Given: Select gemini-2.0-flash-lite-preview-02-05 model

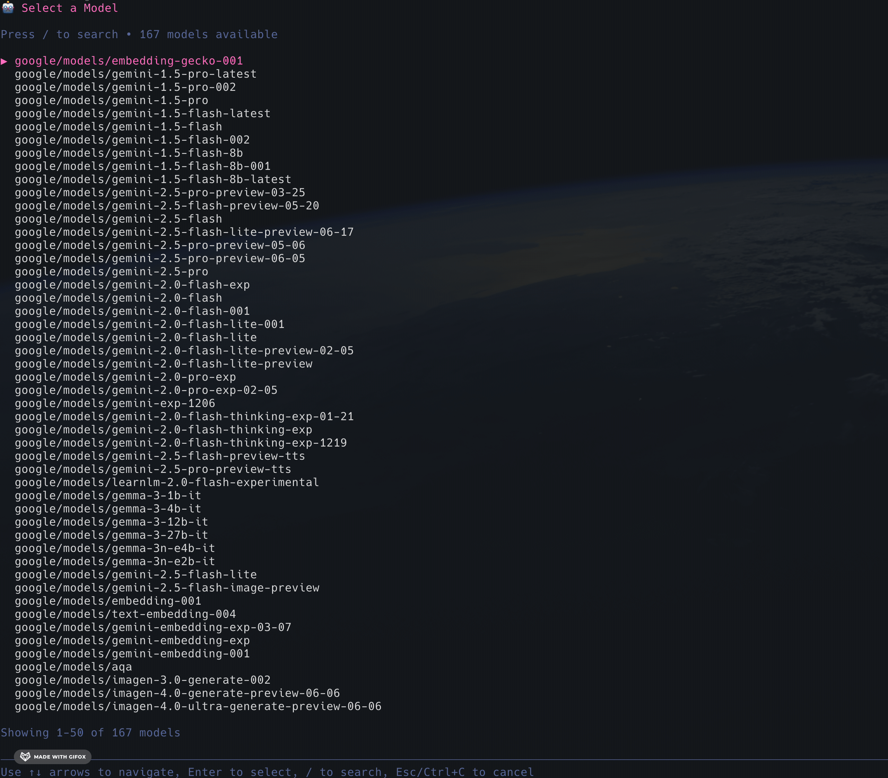Looking at the screenshot, I should pos(184,351).
